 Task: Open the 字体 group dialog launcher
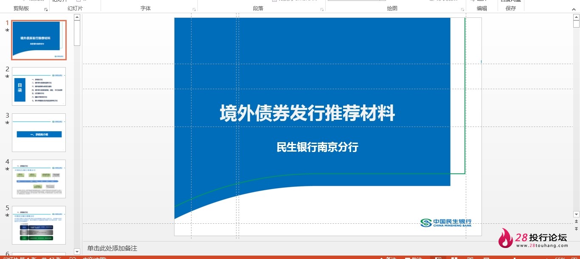pos(194,9)
